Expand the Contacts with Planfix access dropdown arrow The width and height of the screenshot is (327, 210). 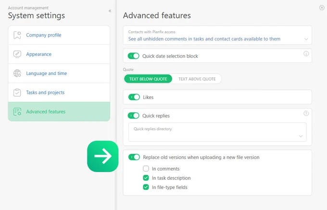tap(306, 39)
